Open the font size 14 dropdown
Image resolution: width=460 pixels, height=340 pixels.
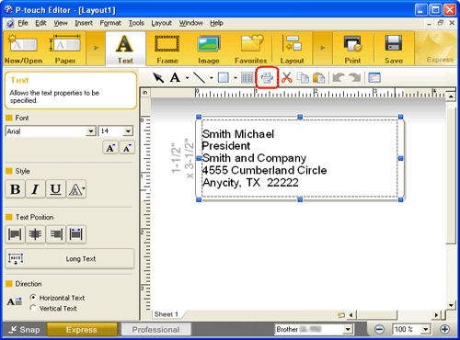[128, 131]
